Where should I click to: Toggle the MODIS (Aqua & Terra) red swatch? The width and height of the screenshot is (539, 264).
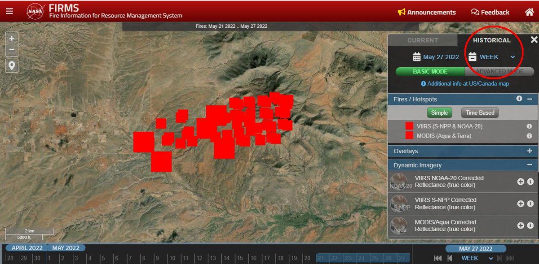[409, 135]
